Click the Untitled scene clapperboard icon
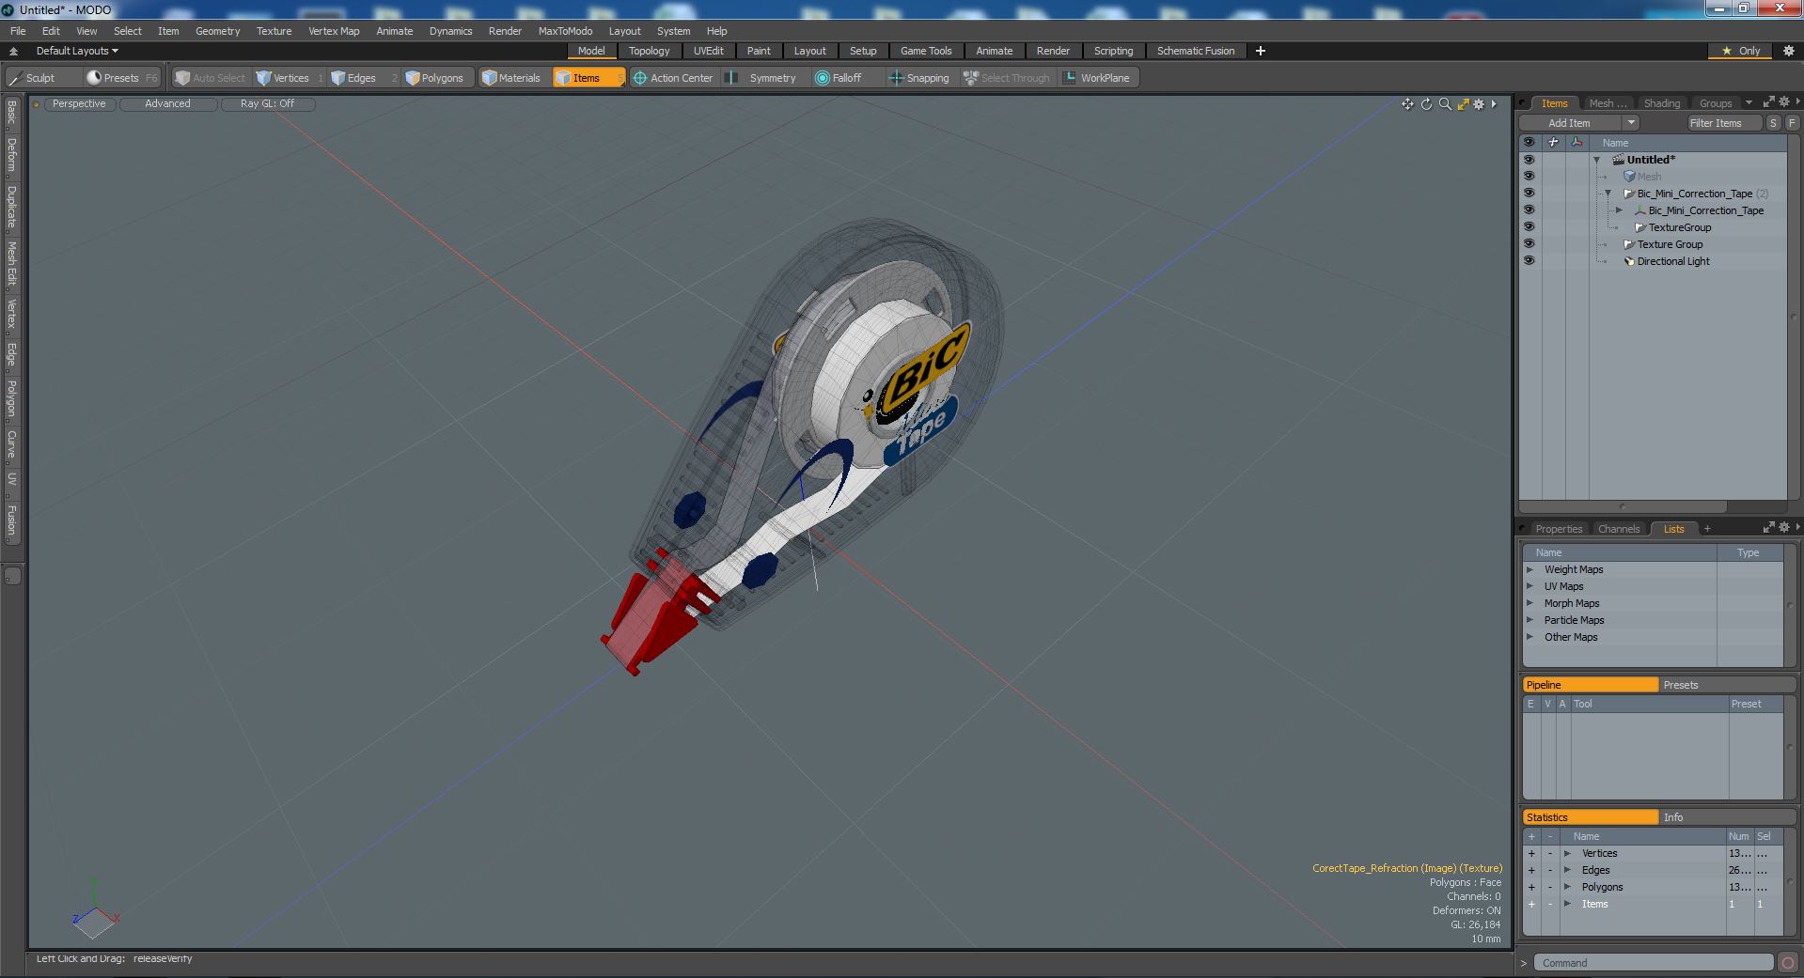The image size is (1804, 978). (x=1619, y=160)
